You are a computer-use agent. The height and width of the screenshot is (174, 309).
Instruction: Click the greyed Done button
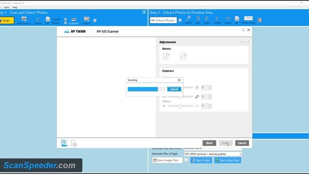click(225, 143)
